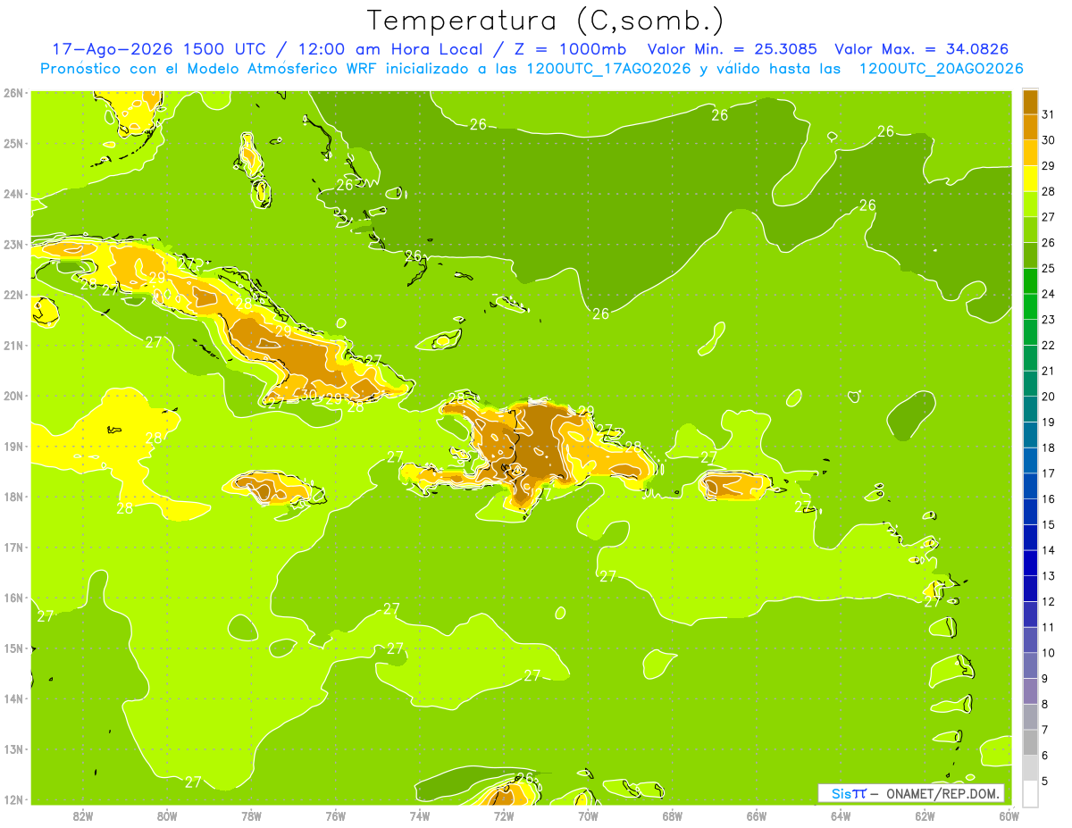This screenshot has width=1072, height=828.
Task: Click the 60W longitude axis label
Action: (x=1009, y=815)
